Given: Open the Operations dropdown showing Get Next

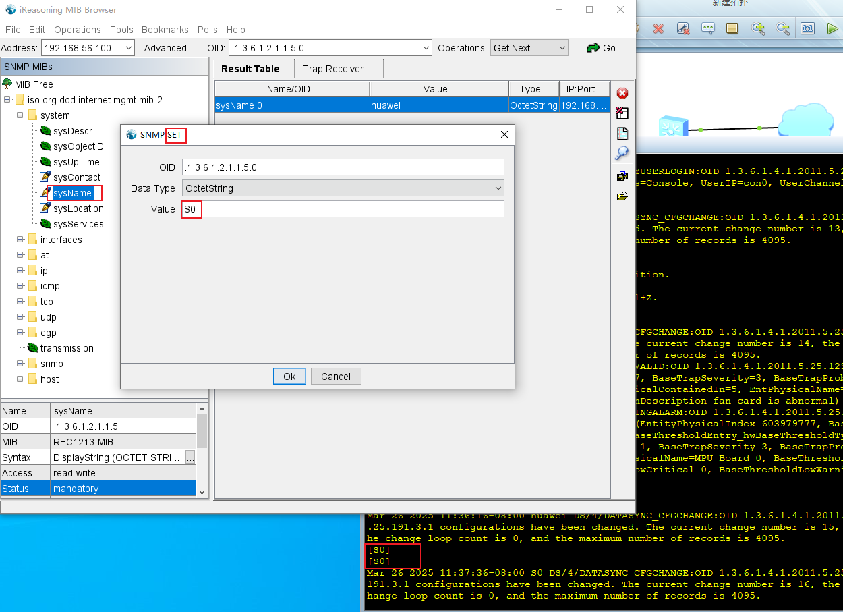Looking at the screenshot, I should (529, 47).
